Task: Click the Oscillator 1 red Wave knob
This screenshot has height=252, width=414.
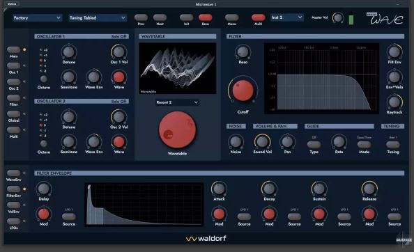Action: point(118,77)
